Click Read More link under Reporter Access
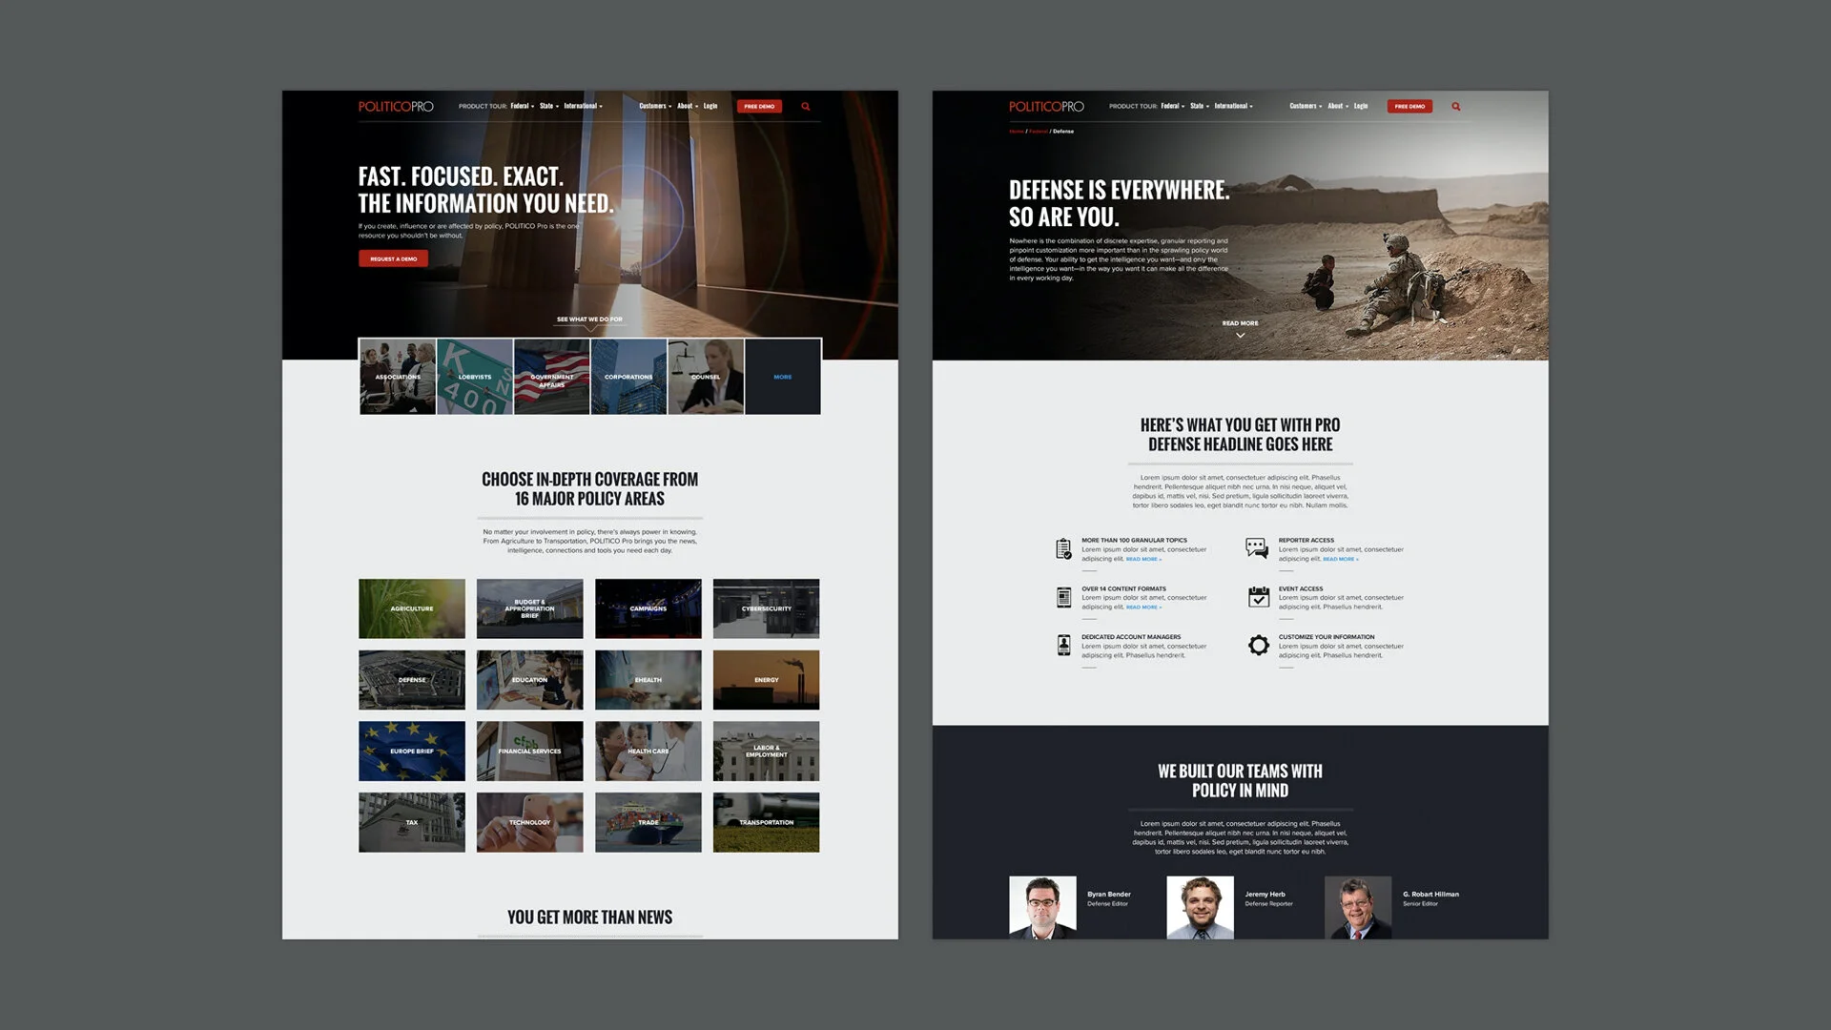This screenshot has width=1831, height=1030. [x=1340, y=559]
